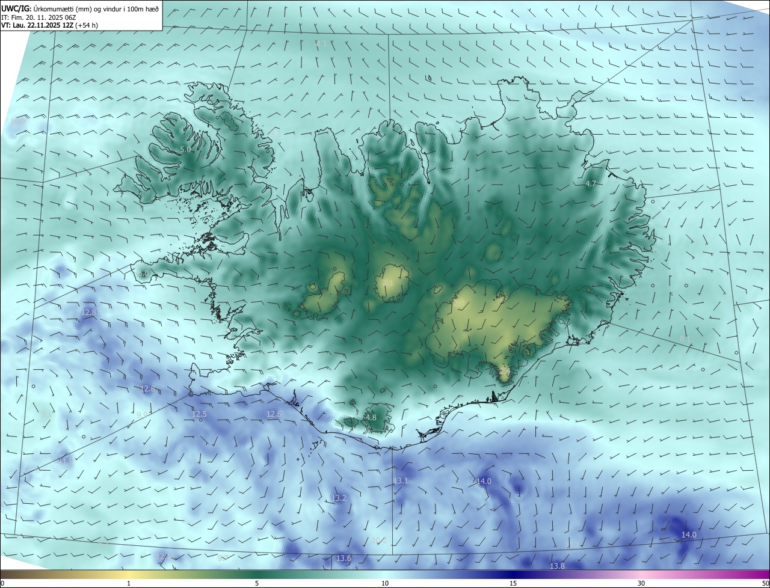Image resolution: width=770 pixels, height=588 pixels.
Task: Click the '15' tick on the color scale
Action: tap(513, 583)
